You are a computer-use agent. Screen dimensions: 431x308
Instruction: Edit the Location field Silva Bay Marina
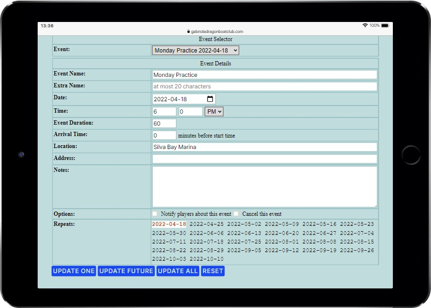point(265,147)
